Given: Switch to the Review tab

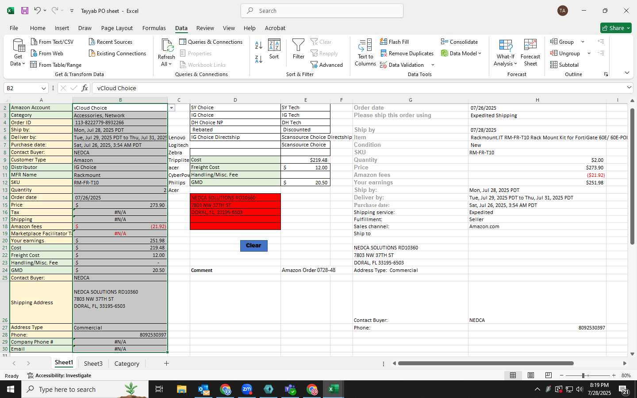Looking at the screenshot, I should [205, 28].
